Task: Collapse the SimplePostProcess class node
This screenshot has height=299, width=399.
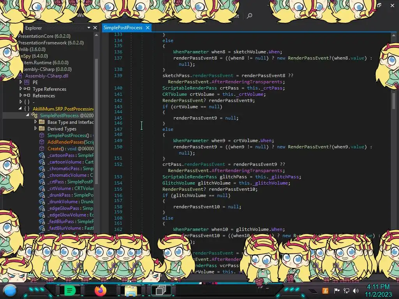Action: [28, 115]
